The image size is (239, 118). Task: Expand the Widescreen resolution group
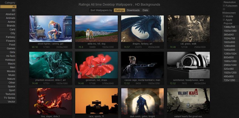pyautogui.click(x=224, y=9)
